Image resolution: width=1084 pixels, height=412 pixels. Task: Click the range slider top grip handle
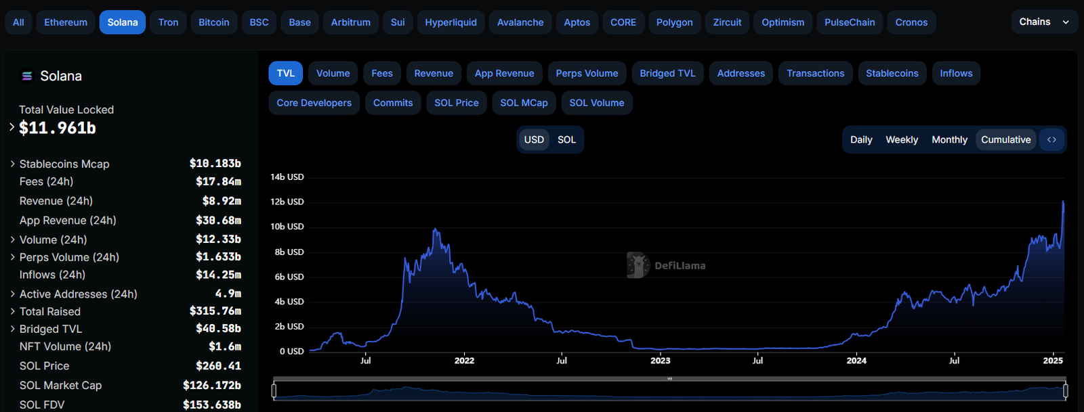pos(669,379)
